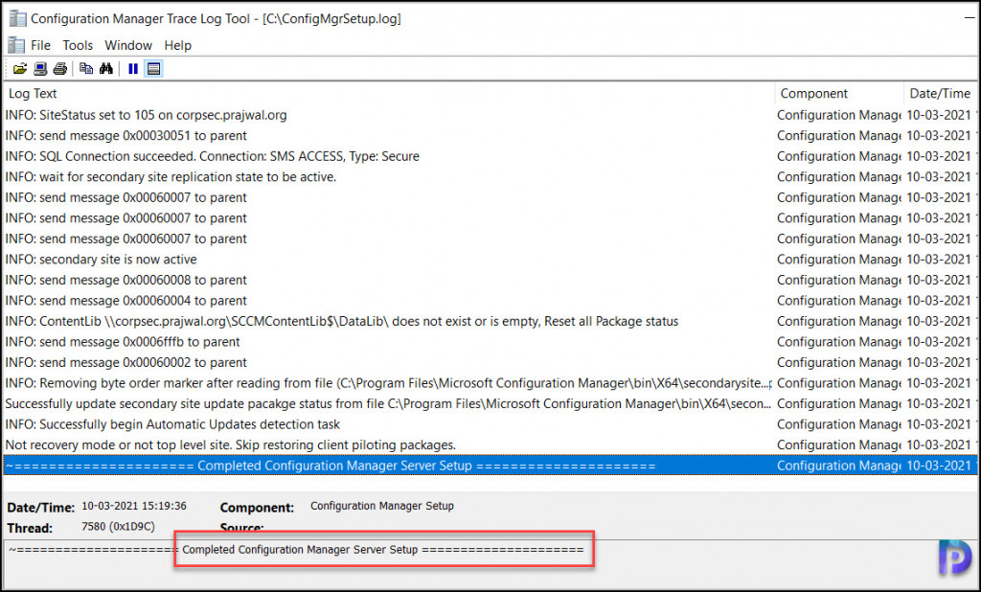Open the File menu
This screenshot has height=592, width=981.
(x=40, y=45)
